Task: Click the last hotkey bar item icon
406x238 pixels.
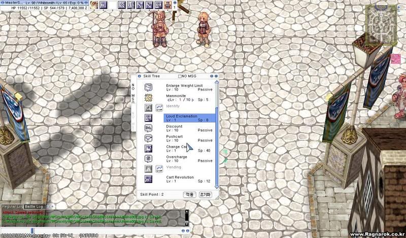Action: coord(168,5)
